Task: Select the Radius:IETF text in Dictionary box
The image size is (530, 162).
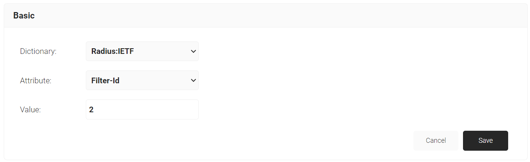Action: 113,51
